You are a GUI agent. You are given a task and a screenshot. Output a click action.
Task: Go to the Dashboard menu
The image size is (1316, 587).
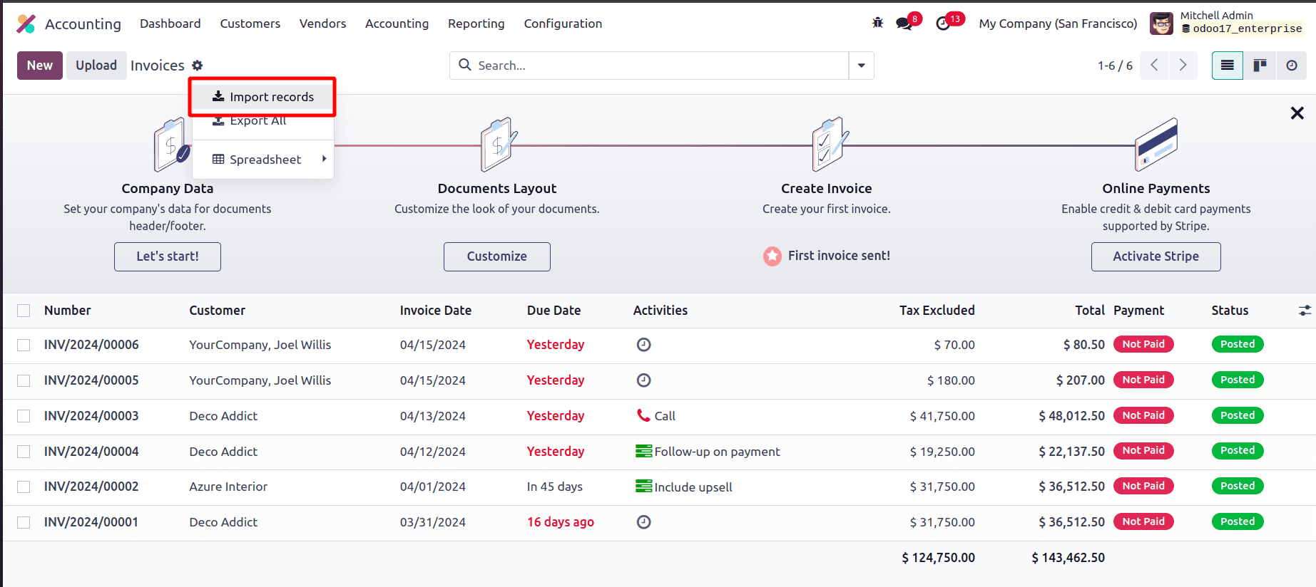pyautogui.click(x=170, y=24)
